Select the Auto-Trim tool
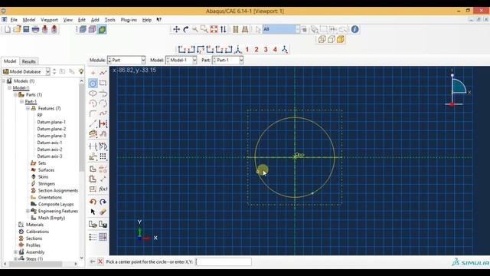Screen dimensions: 490x276 click(93, 146)
